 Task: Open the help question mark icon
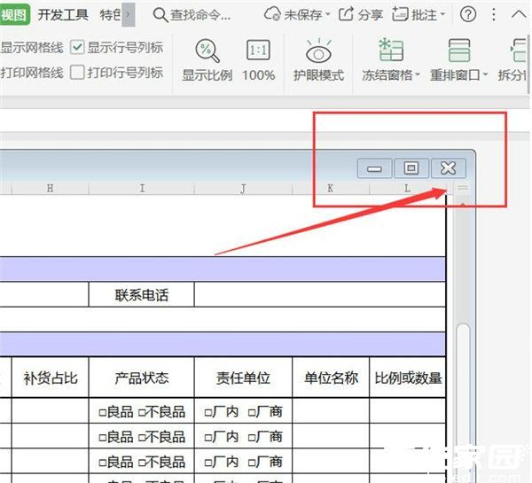(468, 14)
